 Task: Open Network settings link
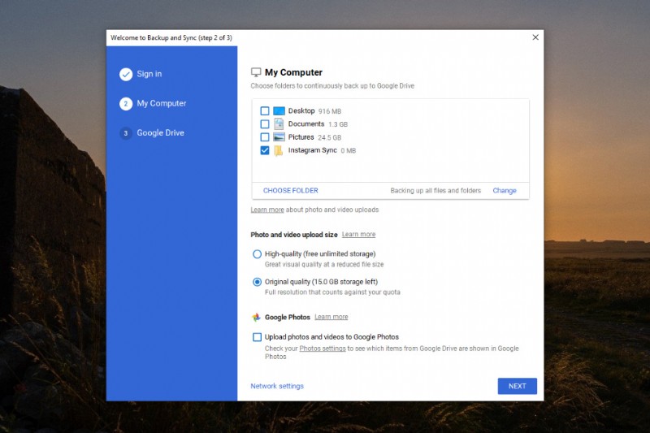[x=277, y=387]
